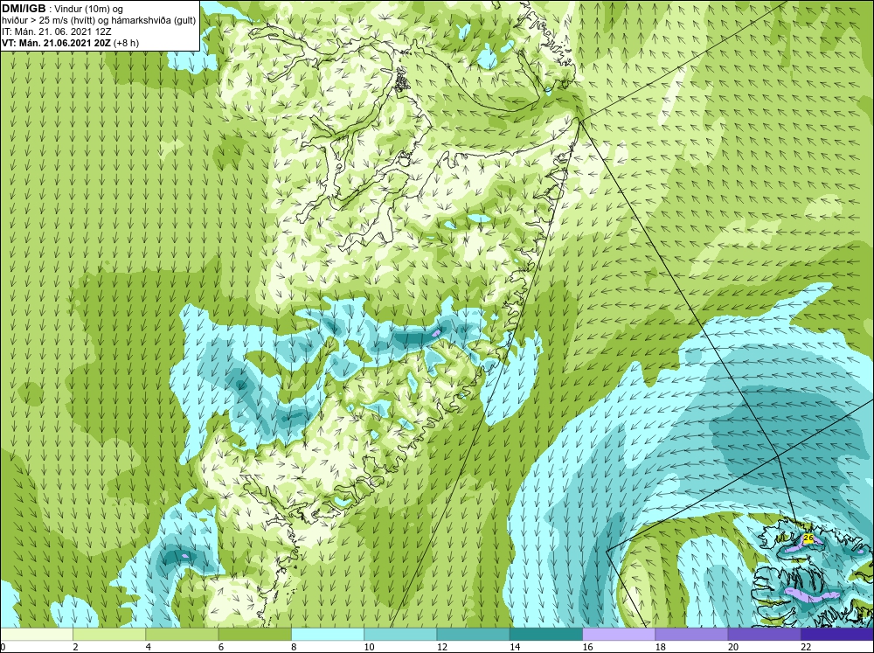Click the scale label '4' under the legend

click(149, 647)
